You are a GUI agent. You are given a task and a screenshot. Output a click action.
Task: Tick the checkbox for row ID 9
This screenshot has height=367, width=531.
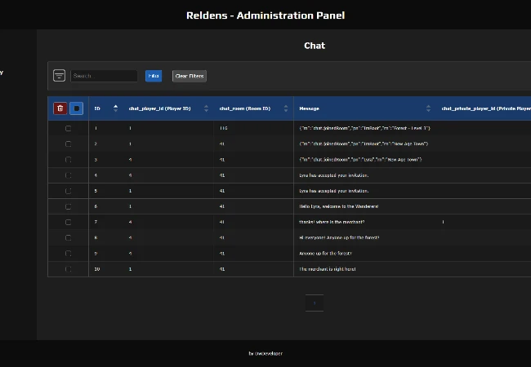click(x=68, y=254)
